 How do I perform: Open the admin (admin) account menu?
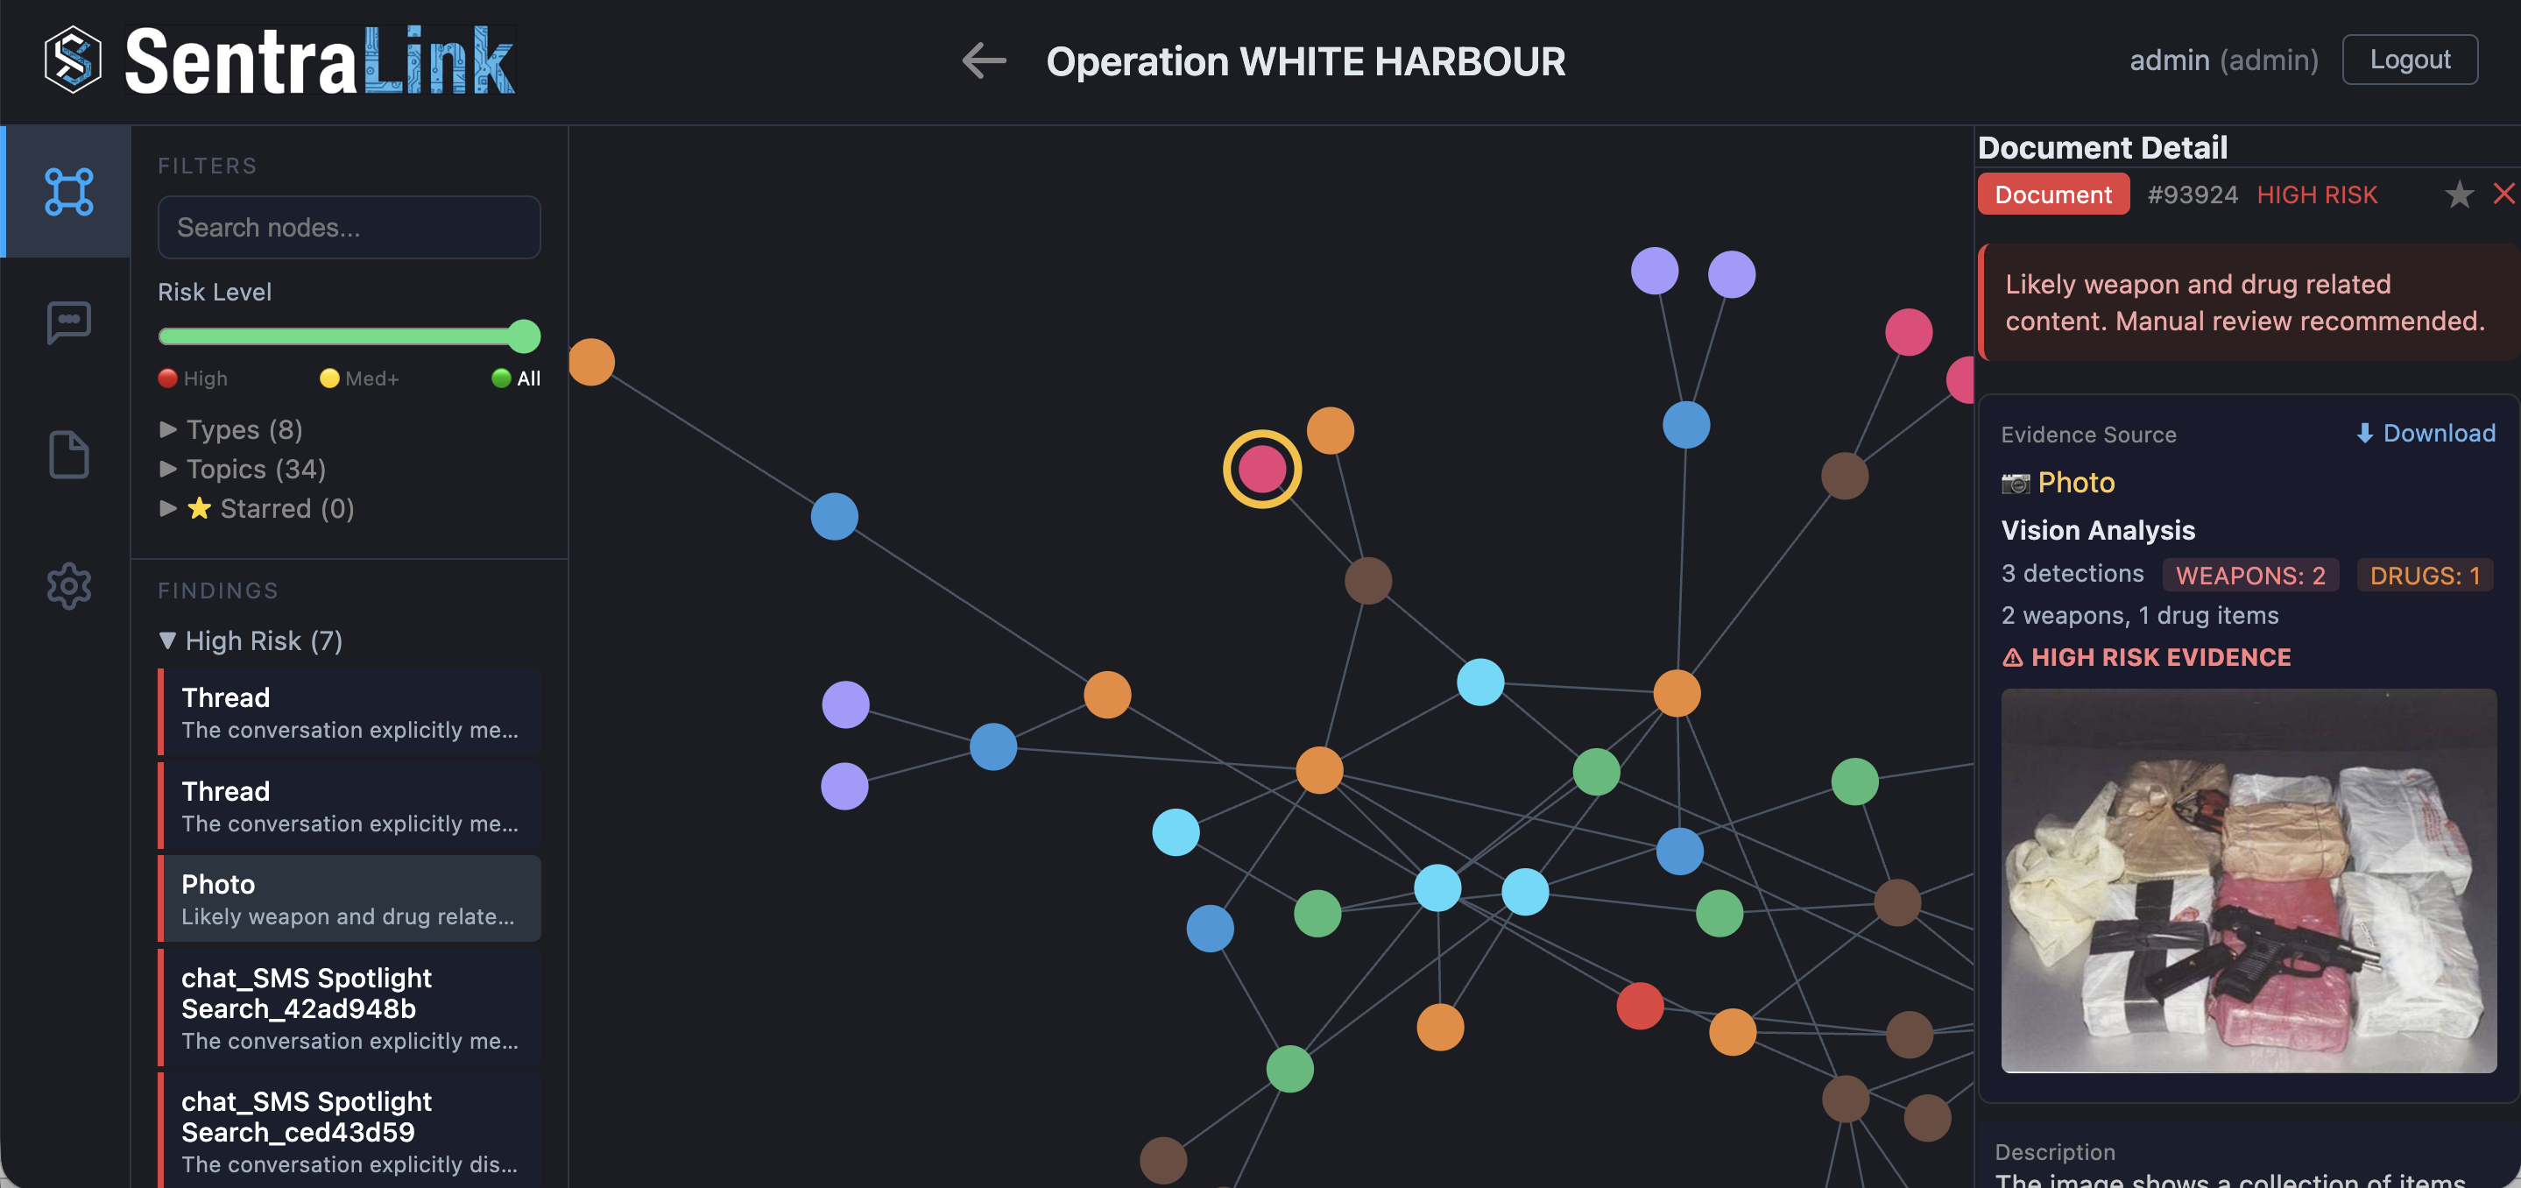[2224, 59]
